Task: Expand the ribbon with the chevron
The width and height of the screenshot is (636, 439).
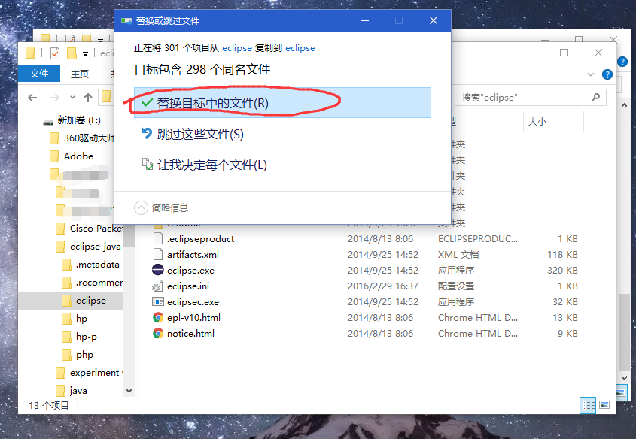Action: pyautogui.click(x=591, y=74)
